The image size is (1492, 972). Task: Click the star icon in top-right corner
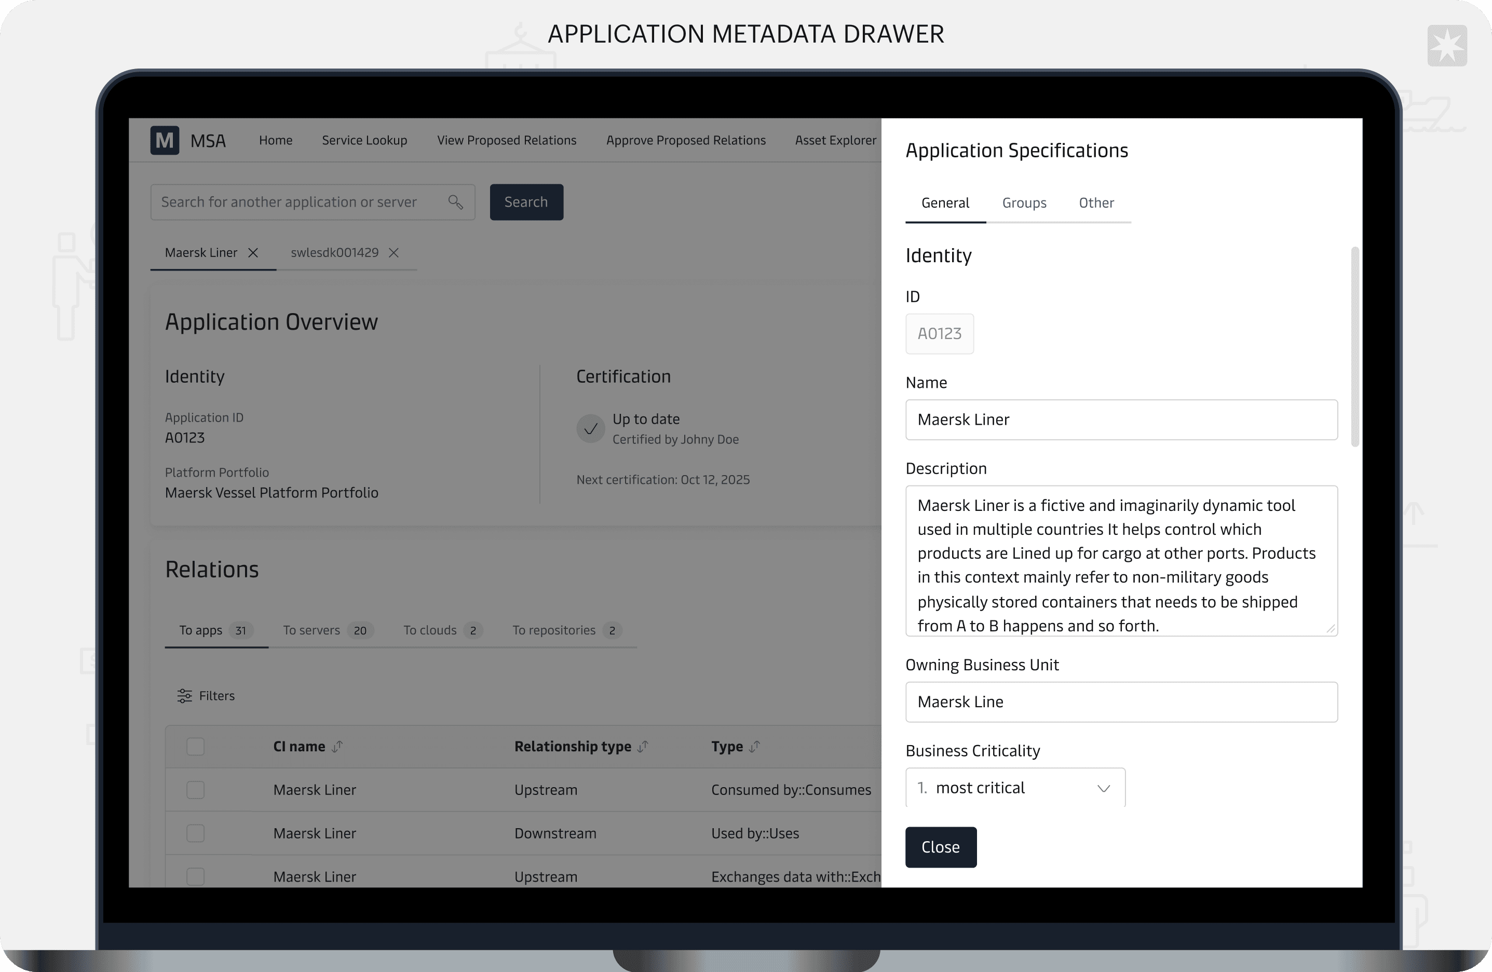(1447, 45)
